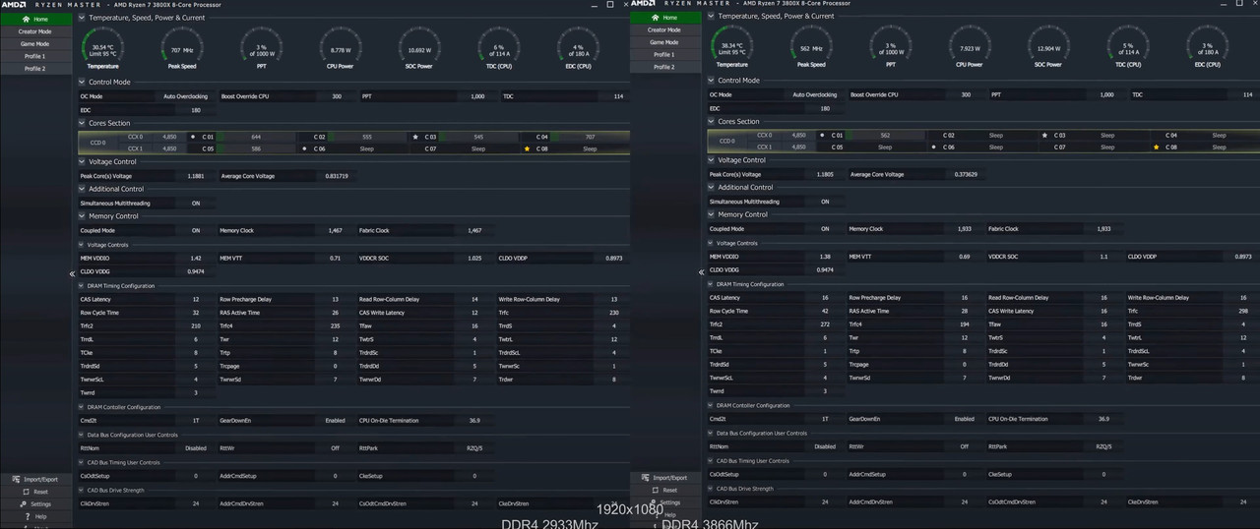1260x529 pixels.
Task: Switch to Game Mode tab in left window
Action: coord(35,44)
